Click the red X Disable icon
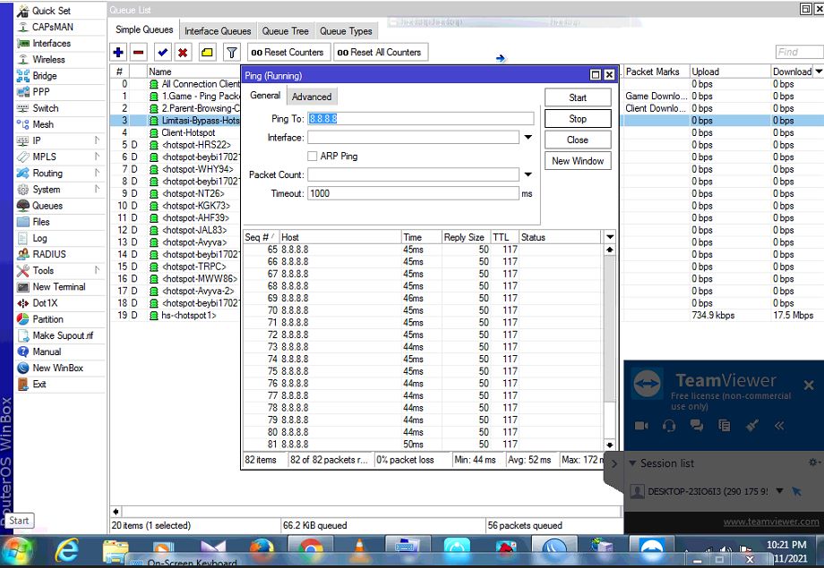The height and width of the screenshot is (568, 824). 183,53
